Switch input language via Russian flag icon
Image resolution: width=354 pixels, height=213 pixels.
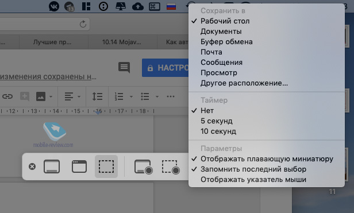[171, 6]
